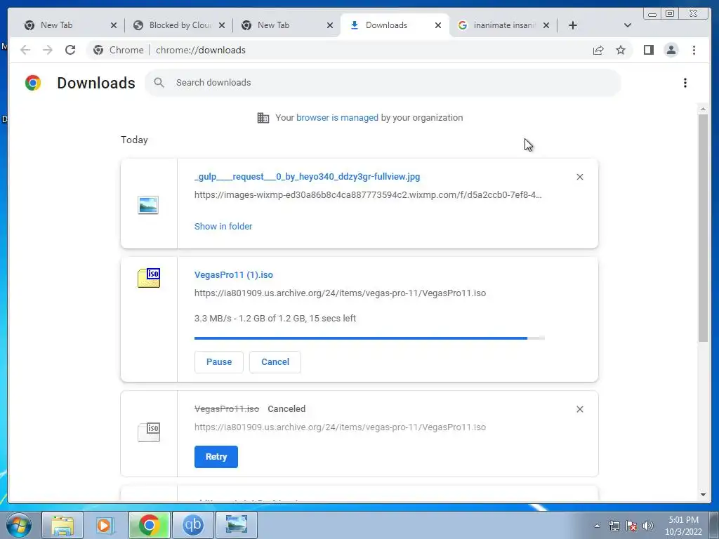This screenshot has width=719, height=539.
Task: Click the jpg image file thumbnail icon
Action: tap(148, 205)
